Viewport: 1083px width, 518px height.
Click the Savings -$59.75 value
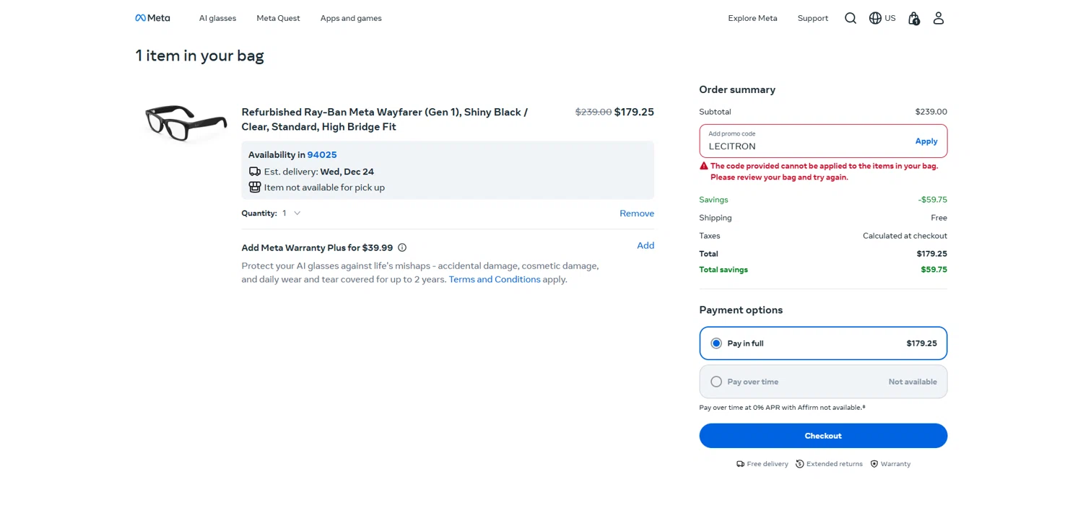pos(933,200)
